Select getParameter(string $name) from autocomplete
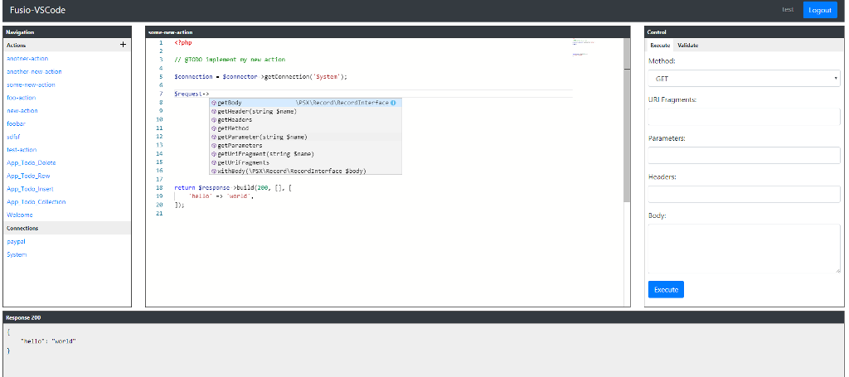 (262, 137)
